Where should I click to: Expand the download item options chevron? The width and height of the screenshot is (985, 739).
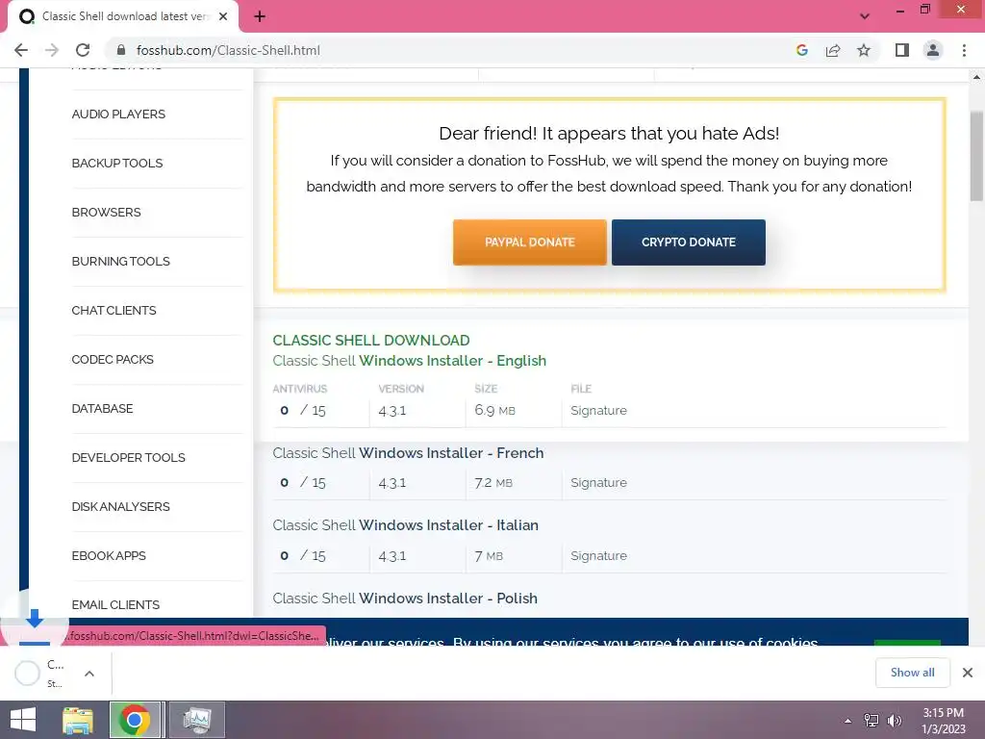point(89,674)
